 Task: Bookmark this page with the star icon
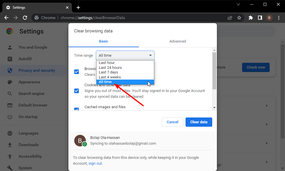point(239,18)
